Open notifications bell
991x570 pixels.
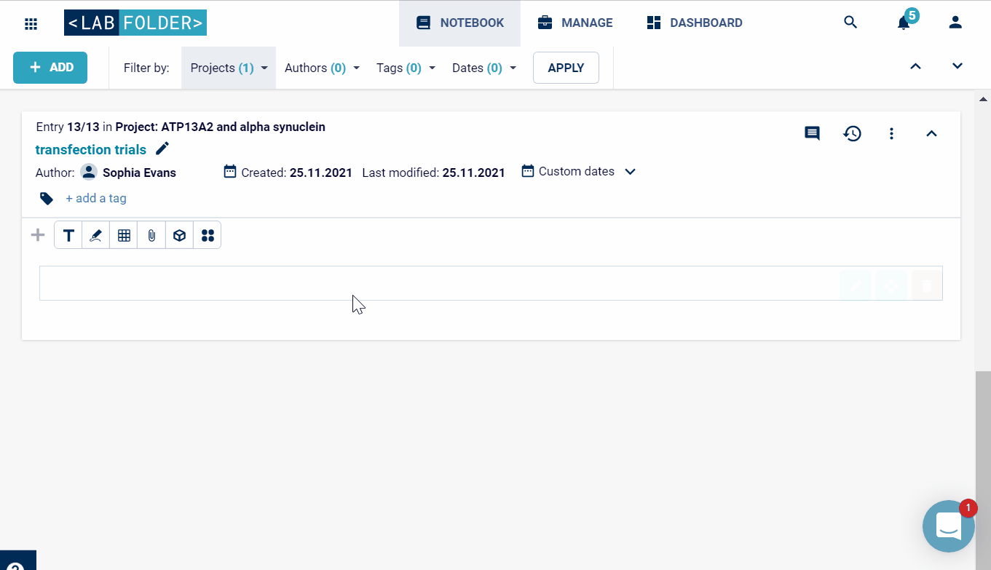[x=904, y=23]
